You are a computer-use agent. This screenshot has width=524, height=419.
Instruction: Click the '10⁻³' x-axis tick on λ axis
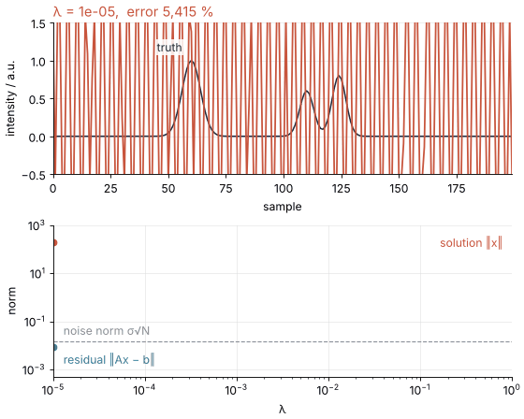click(236, 390)
